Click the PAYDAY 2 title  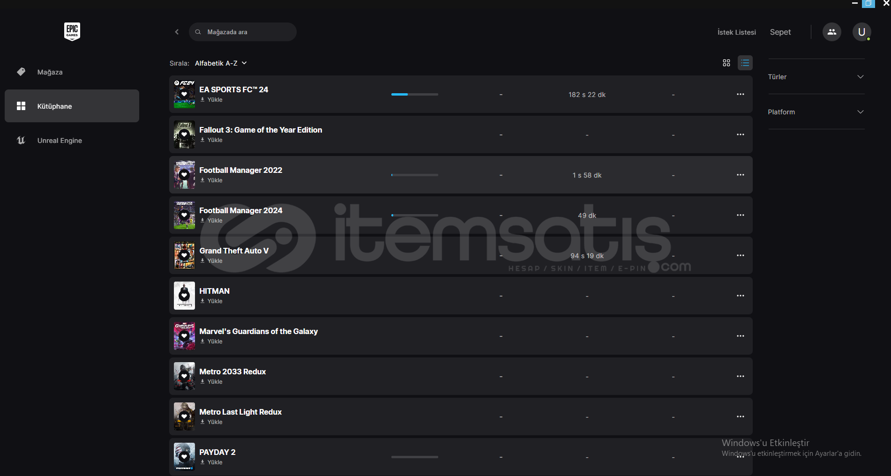217,452
